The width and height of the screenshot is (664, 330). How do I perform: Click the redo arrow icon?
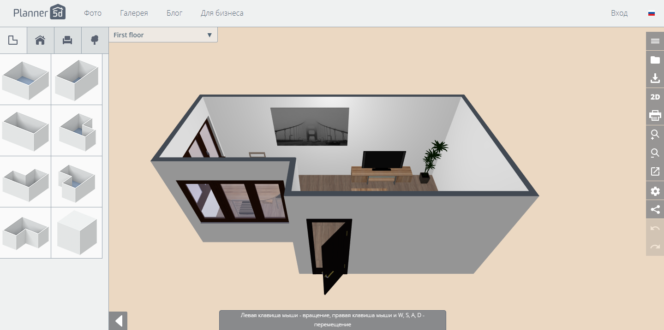(655, 247)
